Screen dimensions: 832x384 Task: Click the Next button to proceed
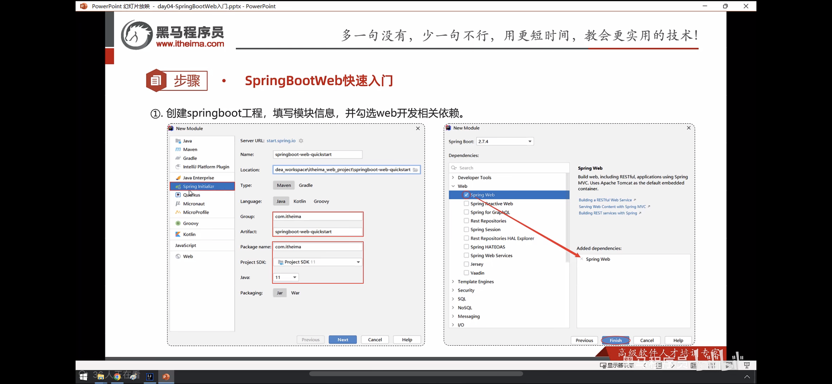pyautogui.click(x=342, y=339)
